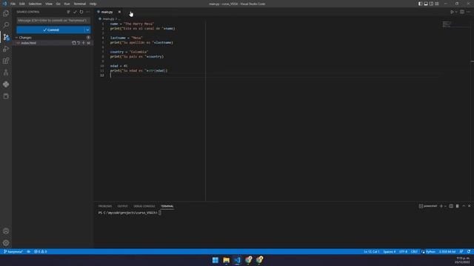This screenshot has width=474, height=266.
Task: Click Ln 12, Col 1 in status bar
Action: (x=372, y=251)
